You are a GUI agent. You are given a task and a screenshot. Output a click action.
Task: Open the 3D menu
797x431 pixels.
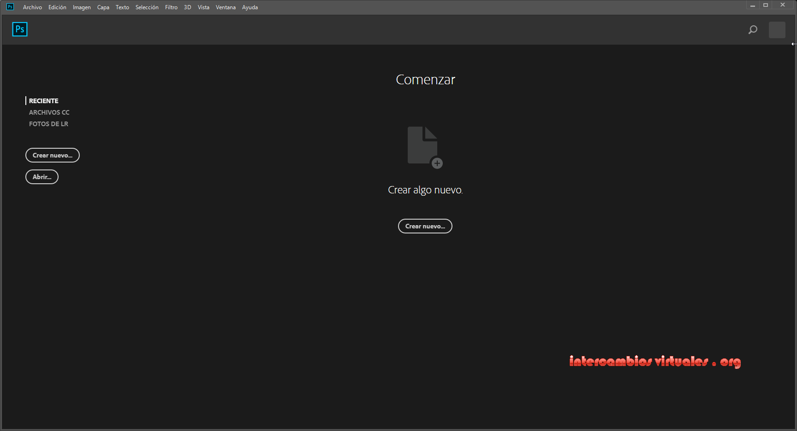(x=187, y=7)
